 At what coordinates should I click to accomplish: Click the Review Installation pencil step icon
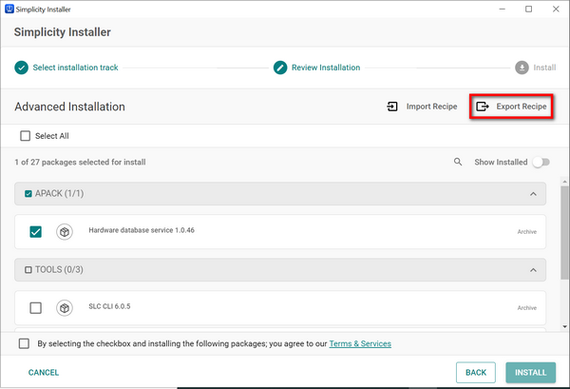click(x=280, y=68)
